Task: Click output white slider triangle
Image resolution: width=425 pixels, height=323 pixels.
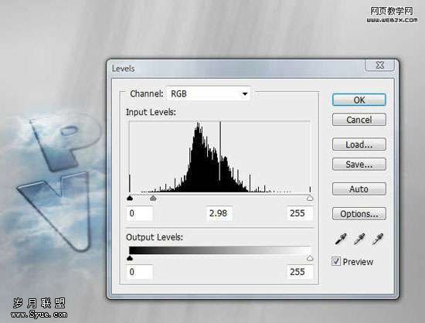Action: 310,258
